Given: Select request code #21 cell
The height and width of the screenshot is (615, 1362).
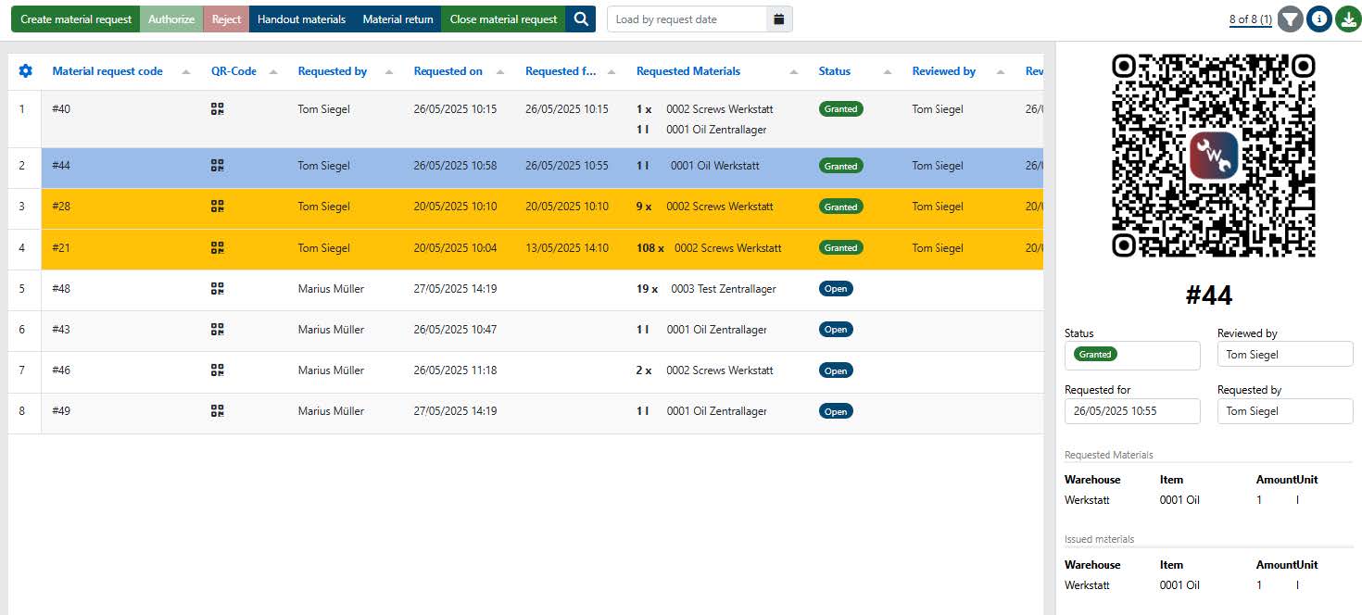Looking at the screenshot, I should (x=61, y=247).
